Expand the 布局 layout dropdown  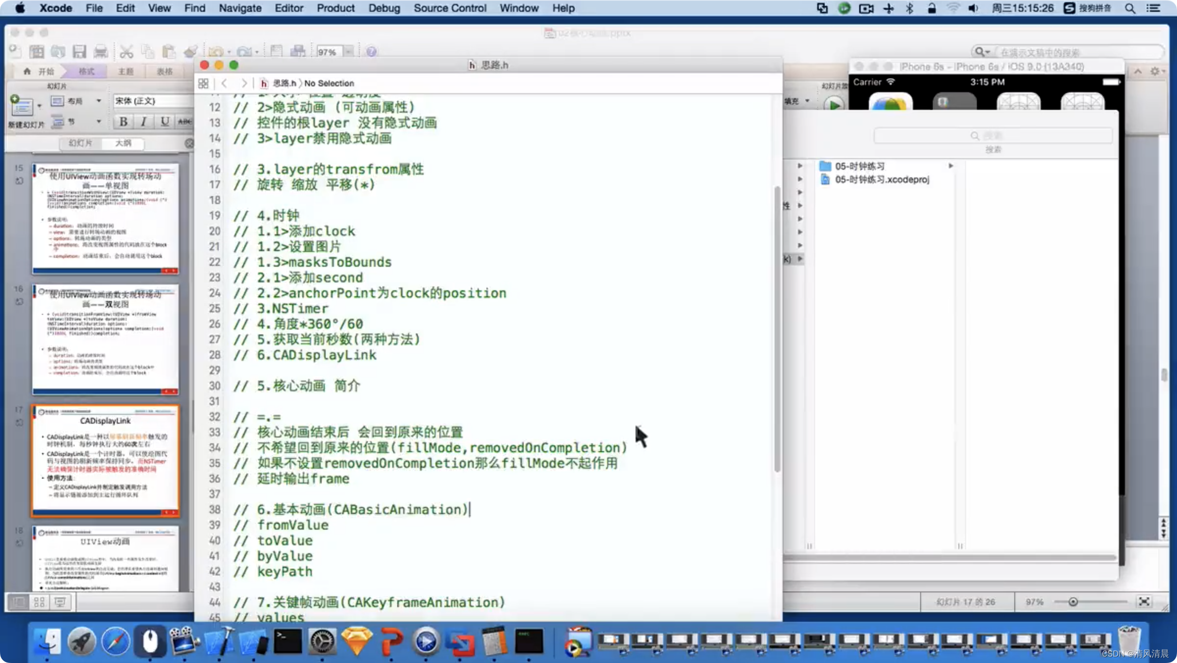tap(99, 101)
